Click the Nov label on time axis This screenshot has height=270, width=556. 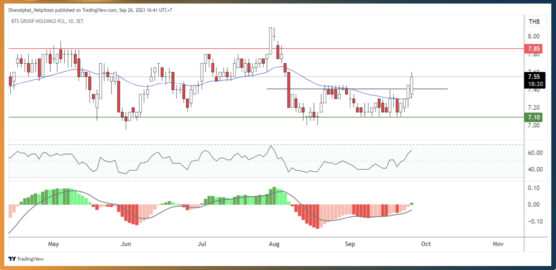click(x=498, y=244)
